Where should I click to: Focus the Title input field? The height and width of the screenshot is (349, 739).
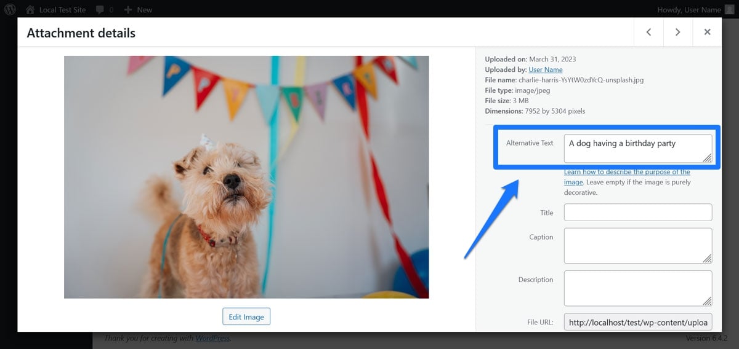[x=637, y=213]
